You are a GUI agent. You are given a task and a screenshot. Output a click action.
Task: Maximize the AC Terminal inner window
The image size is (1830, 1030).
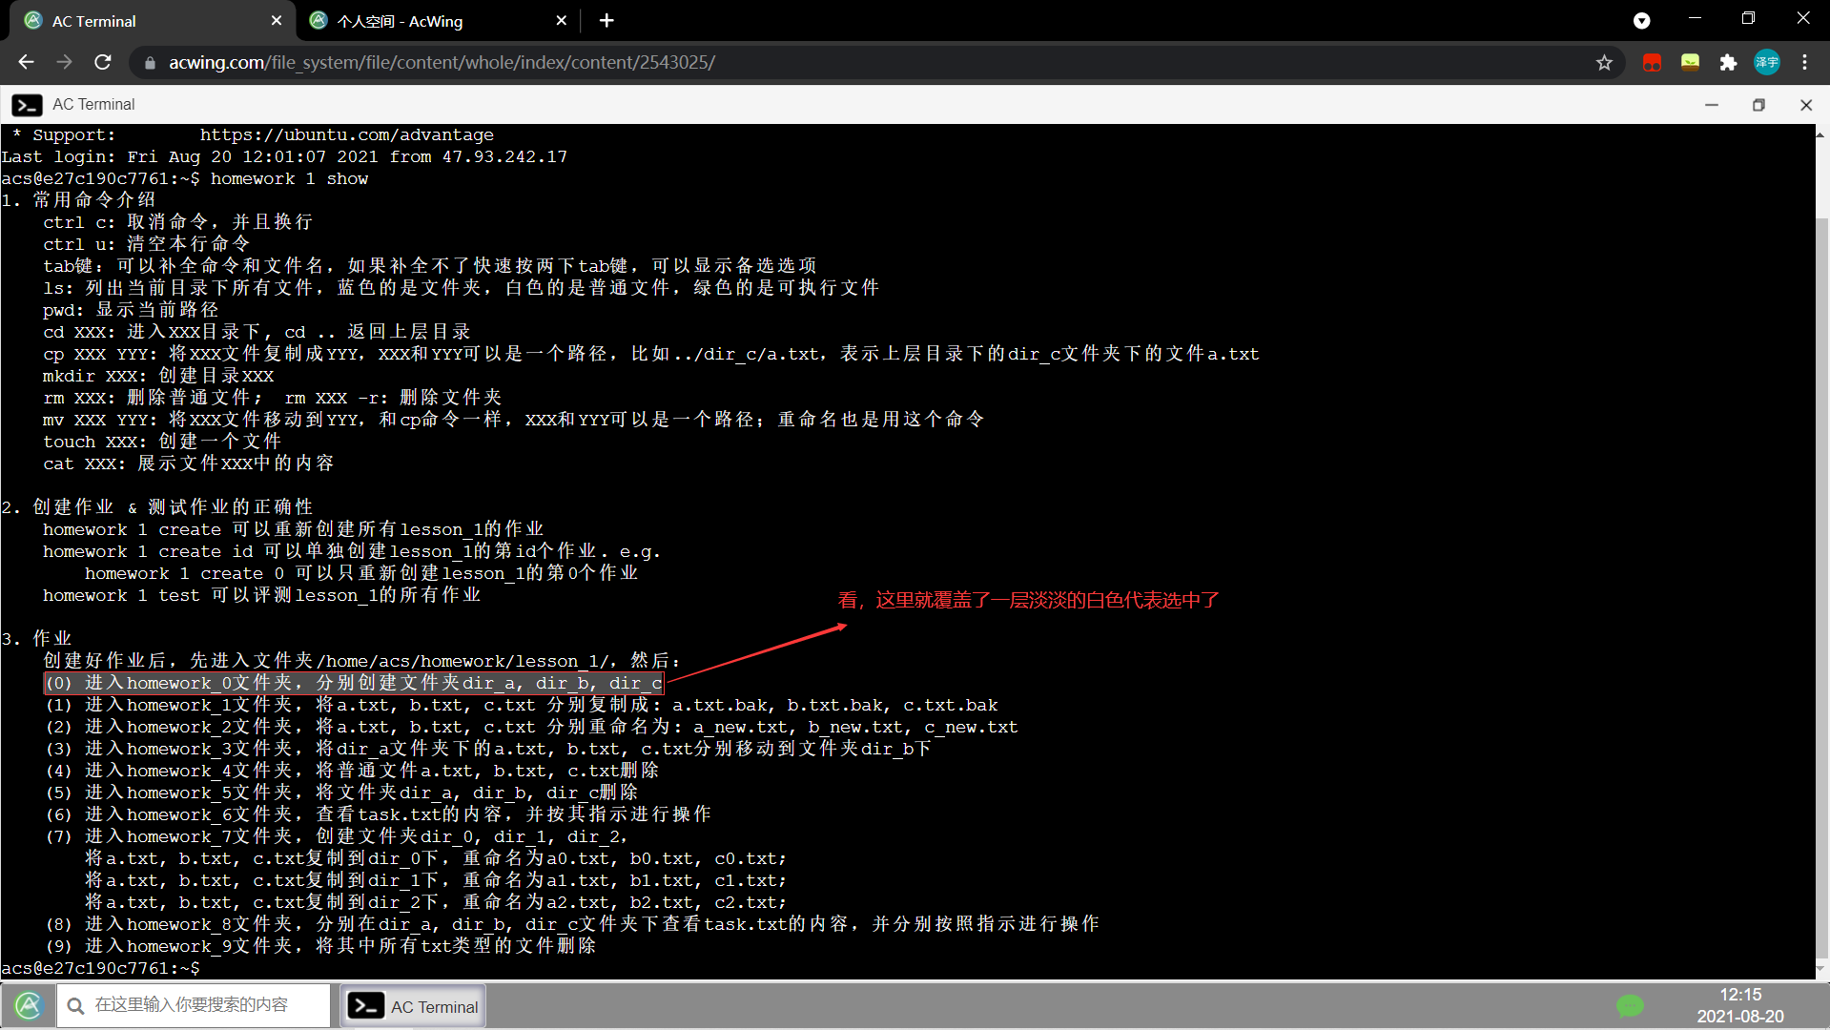pos(1758,105)
